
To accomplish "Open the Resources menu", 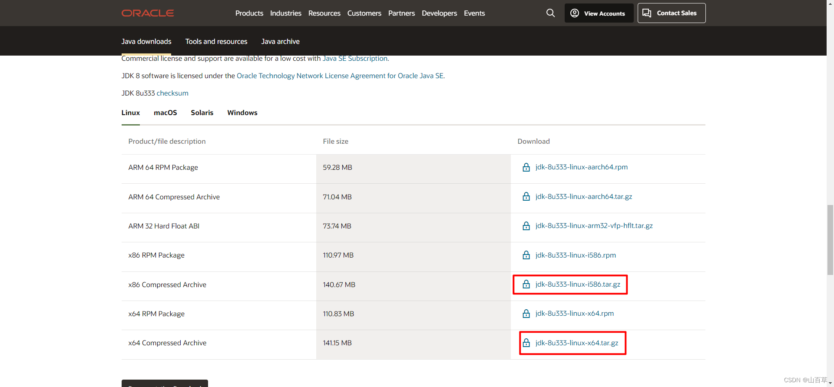I will coord(324,13).
